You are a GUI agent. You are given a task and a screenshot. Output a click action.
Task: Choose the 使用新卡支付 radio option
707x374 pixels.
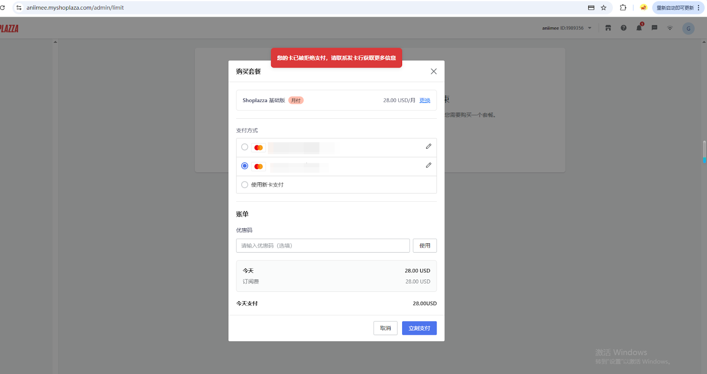click(x=244, y=185)
